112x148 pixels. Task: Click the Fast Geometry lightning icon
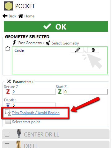[x=15, y=43]
